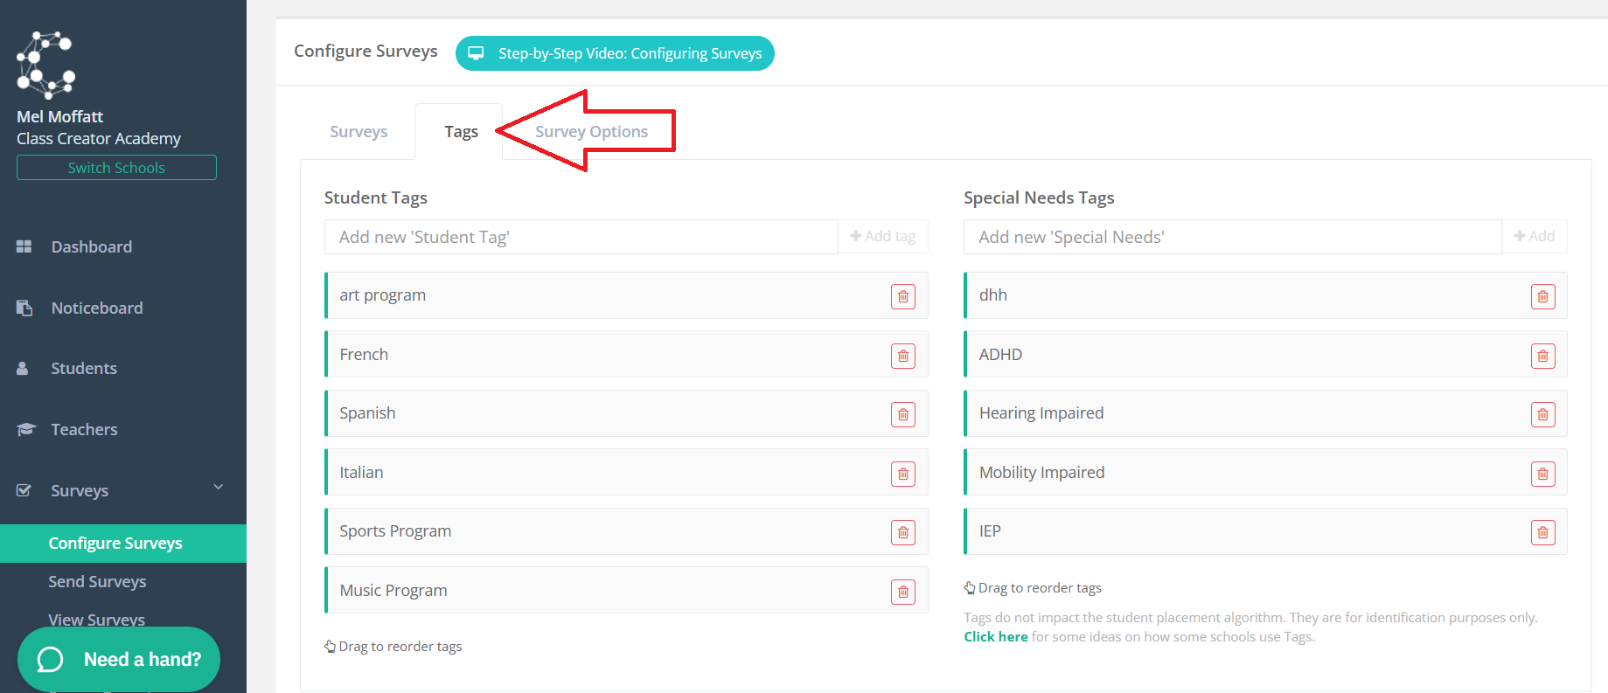
Task: Select the Italian tag row
Action: pos(626,472)
